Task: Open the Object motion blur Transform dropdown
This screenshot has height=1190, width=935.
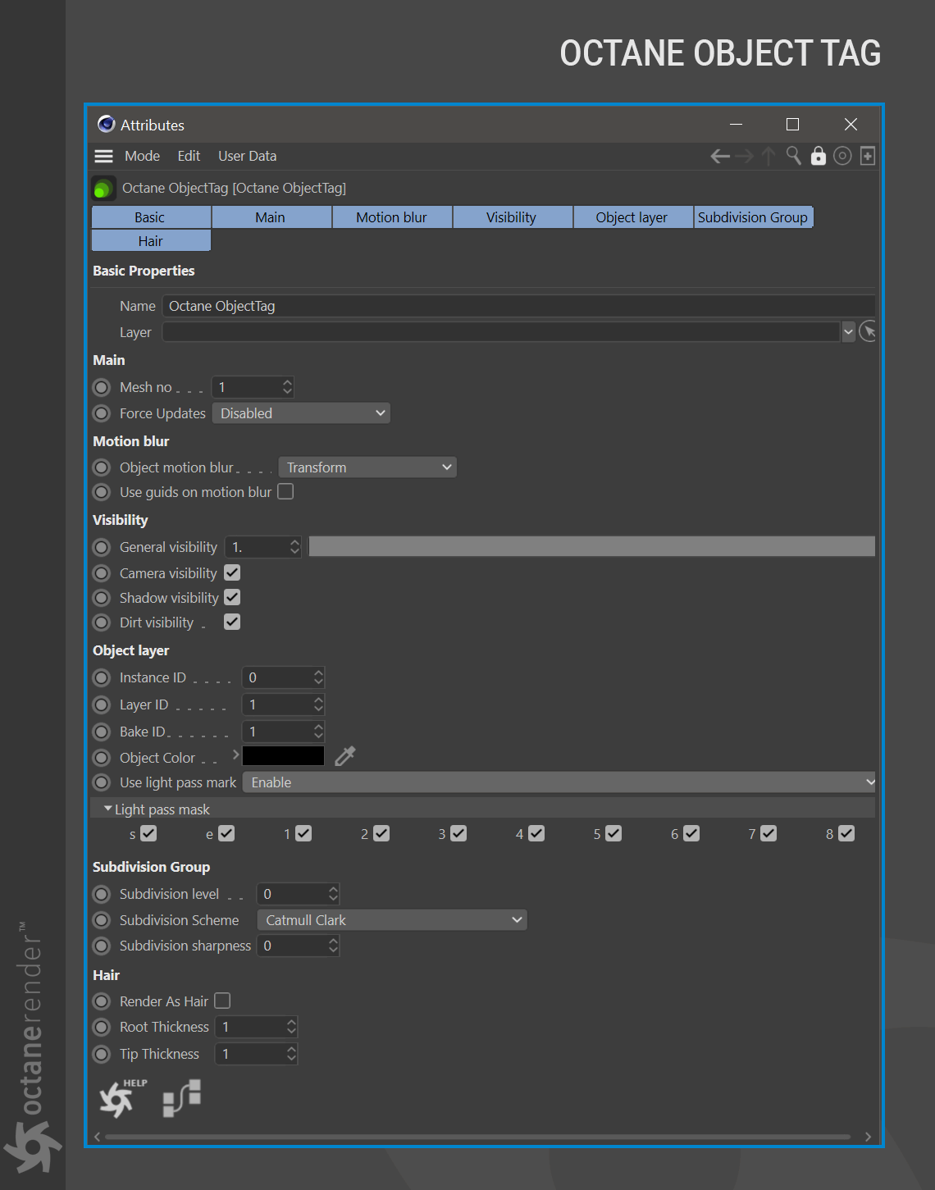Action: tap(367, 467)
